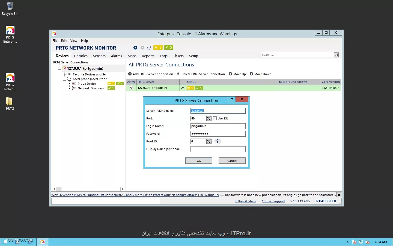Click Add PRTG Server Connection
Screen dimensions: 393x246
[151, 74]
